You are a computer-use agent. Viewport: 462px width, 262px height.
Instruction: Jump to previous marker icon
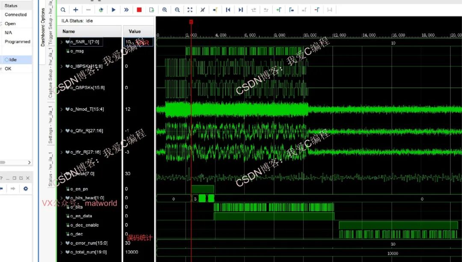coord(291,10)
